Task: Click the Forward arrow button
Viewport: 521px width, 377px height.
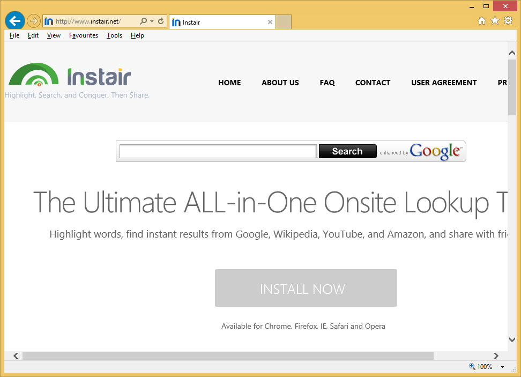Action: (34, 21)
